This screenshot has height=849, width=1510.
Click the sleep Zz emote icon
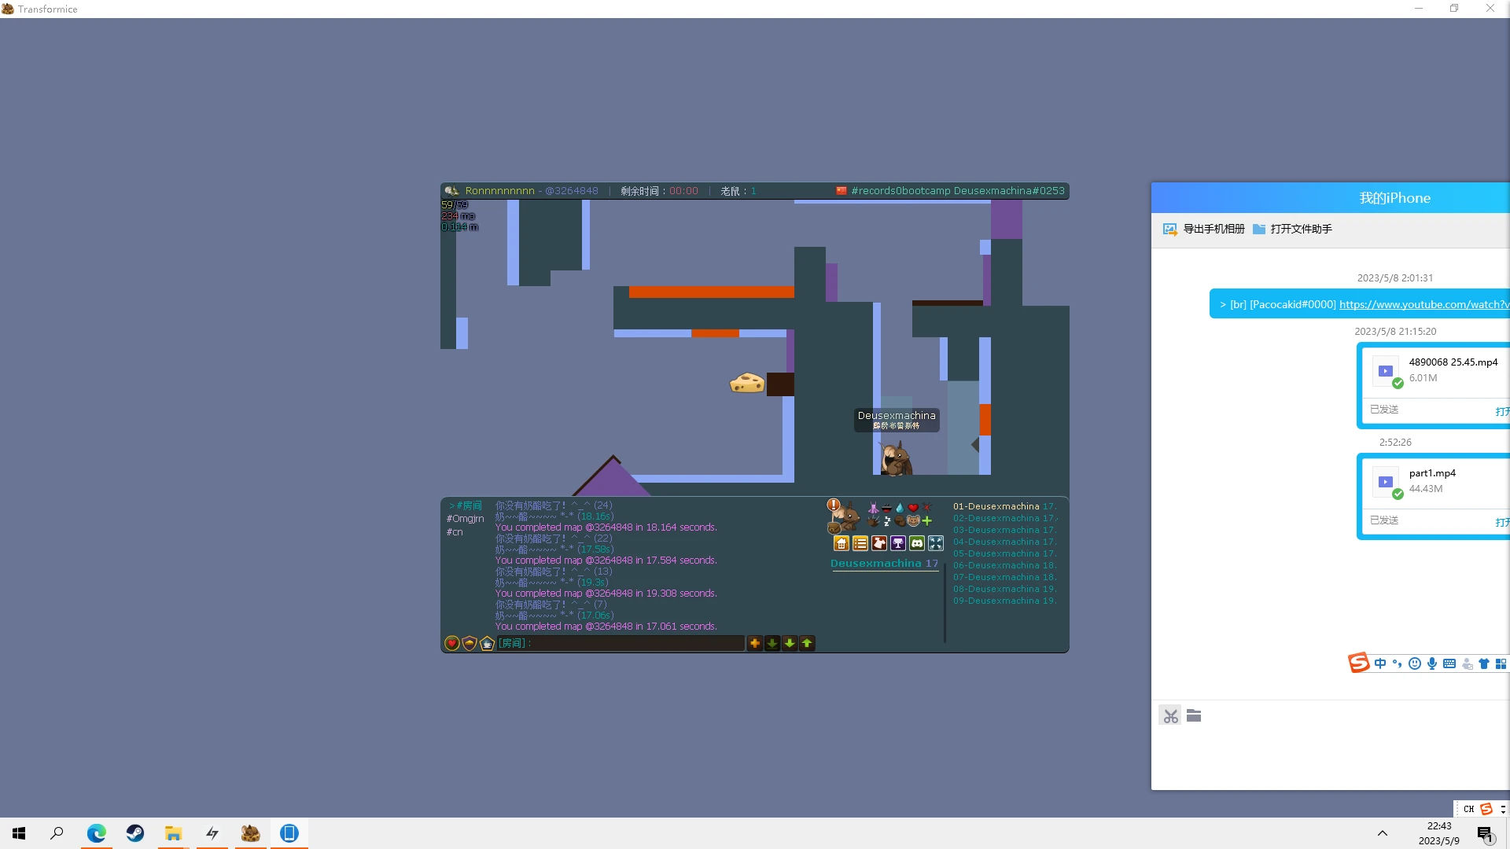tap(886, 521)
